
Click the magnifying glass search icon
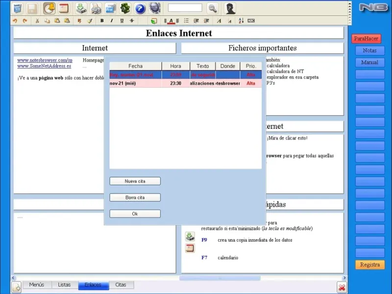[x=213, y=8]
